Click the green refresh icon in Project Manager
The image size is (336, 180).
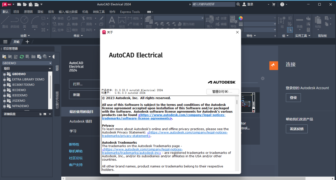(22, 57)
